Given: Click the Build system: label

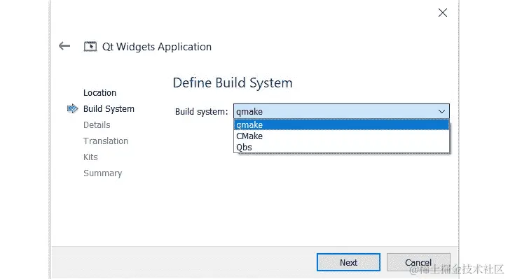Looking at the screenshot, I should coord(202,112).
